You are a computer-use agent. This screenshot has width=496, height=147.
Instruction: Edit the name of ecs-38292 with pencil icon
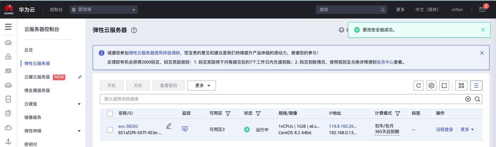pos(169,126)
